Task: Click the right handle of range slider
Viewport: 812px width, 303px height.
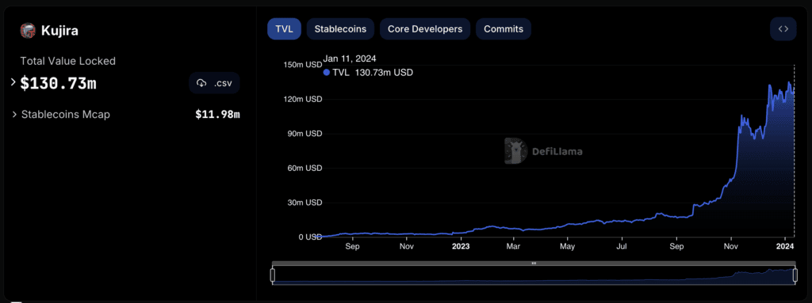Action: pos(795,275)
